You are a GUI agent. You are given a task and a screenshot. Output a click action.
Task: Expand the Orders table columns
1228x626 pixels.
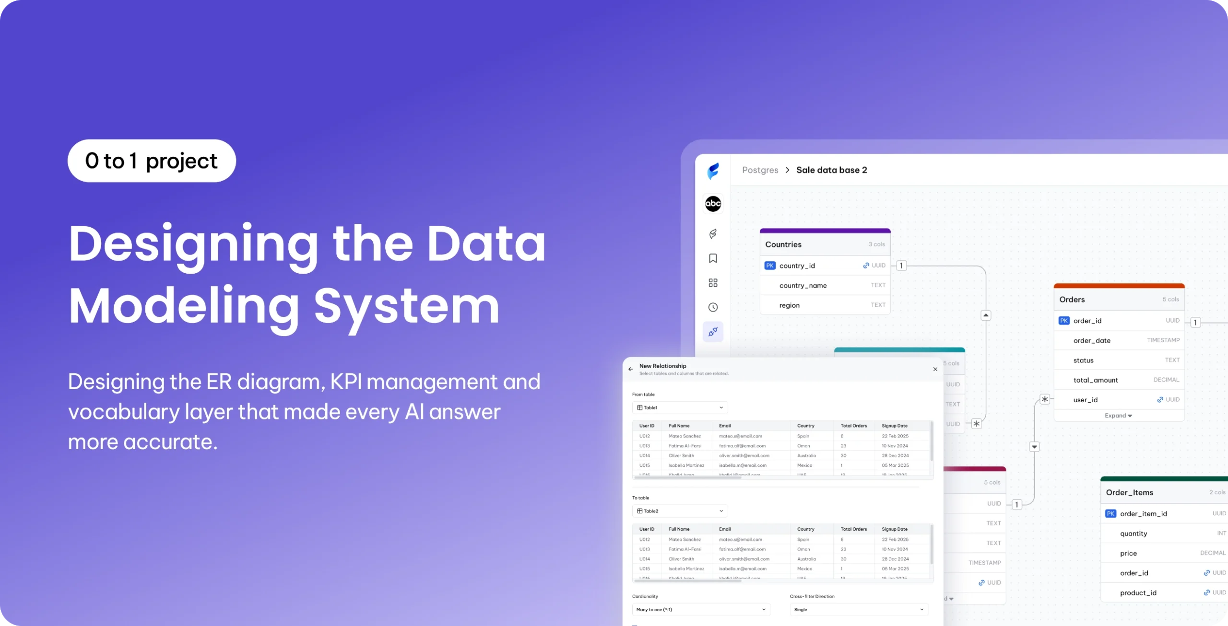point(1118,416)
